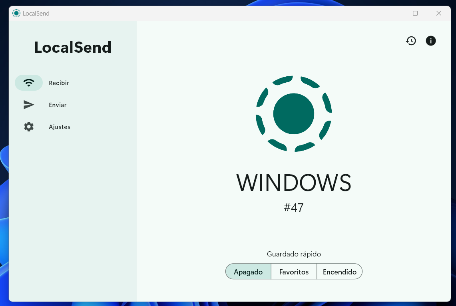Viewport: 456px width, 306px height.
Task: Open the transfer history clock icon
Action: tap(411, 41)
